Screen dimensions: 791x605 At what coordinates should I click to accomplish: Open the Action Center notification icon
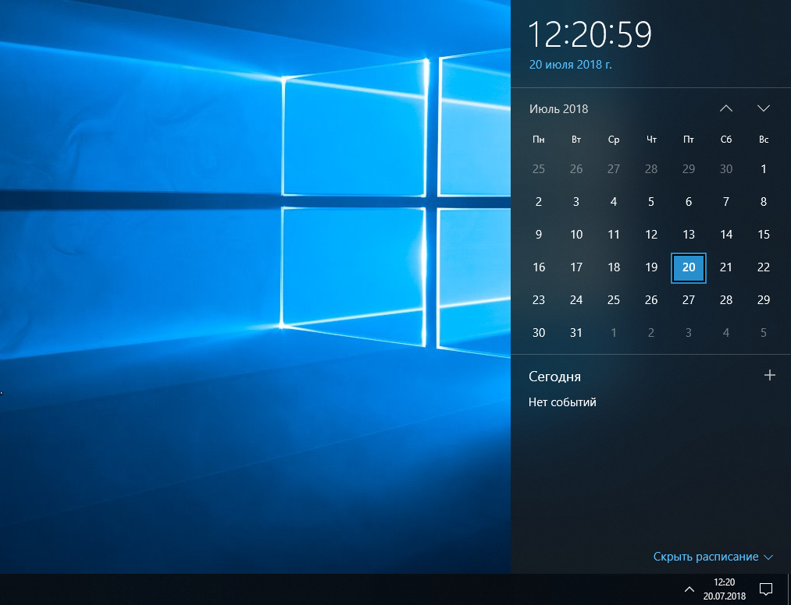click(x=766, y=589)
